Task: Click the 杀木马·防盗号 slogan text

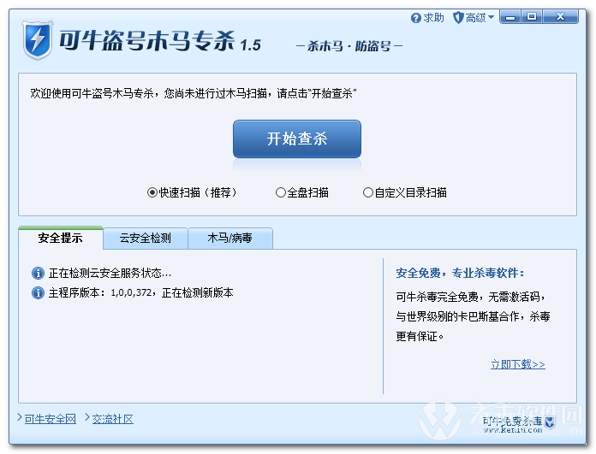Action: coord(349,46)
